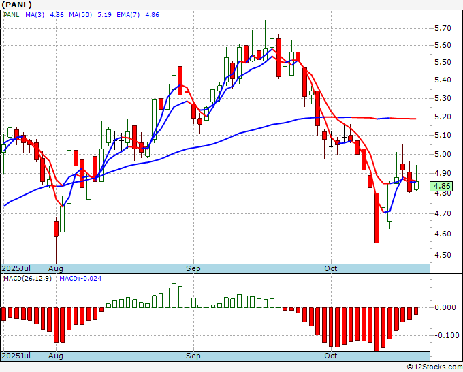Click the 4.50 price axis label
Viewport: 463px width, 372px height.
443,255
